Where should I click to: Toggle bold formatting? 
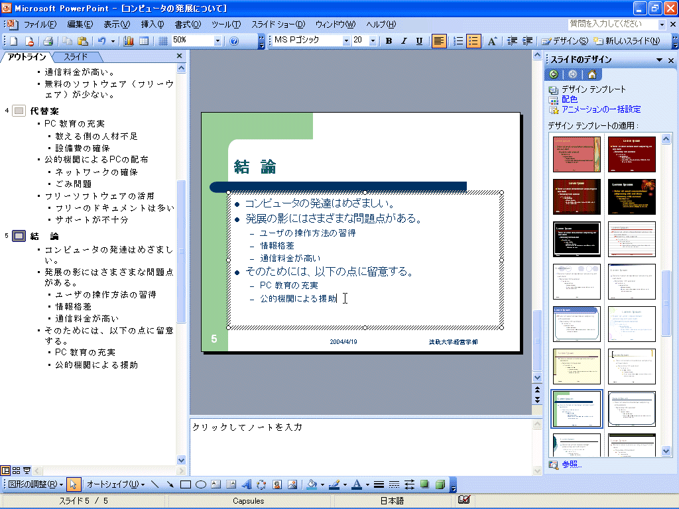click(389, 41)
